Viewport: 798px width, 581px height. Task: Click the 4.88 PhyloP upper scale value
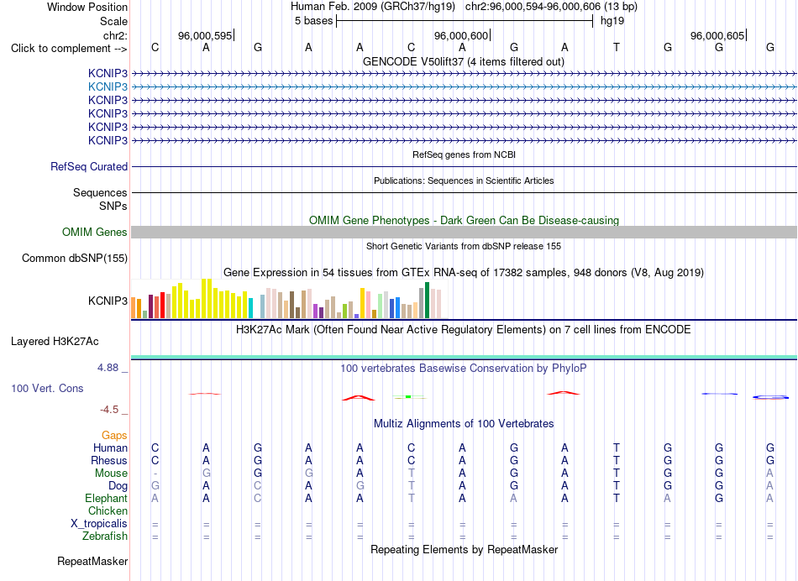pyautogui.click(x=108, y=367)
